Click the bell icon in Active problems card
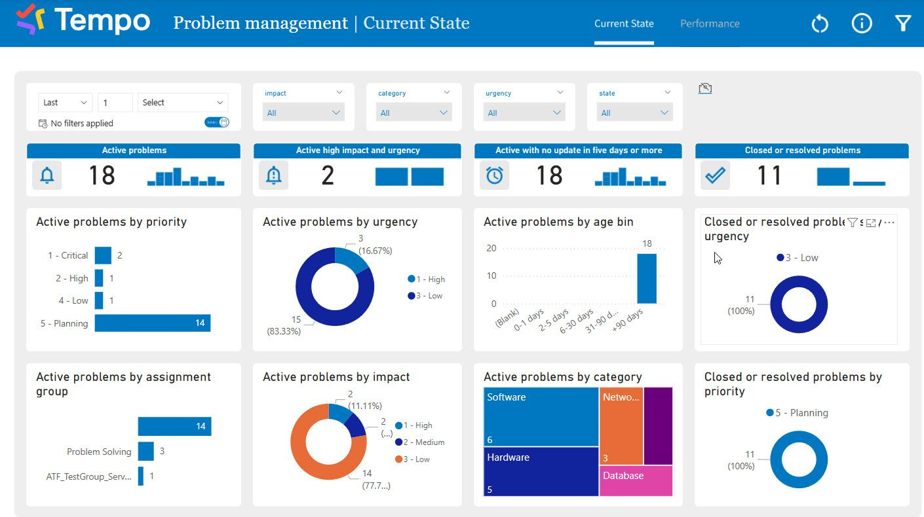The width and height of the screenshot is (924, 517). coord(47,175)
